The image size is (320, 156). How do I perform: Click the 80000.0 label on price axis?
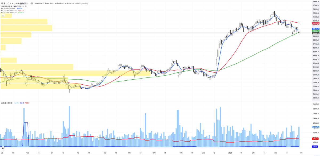coord(315,71)
